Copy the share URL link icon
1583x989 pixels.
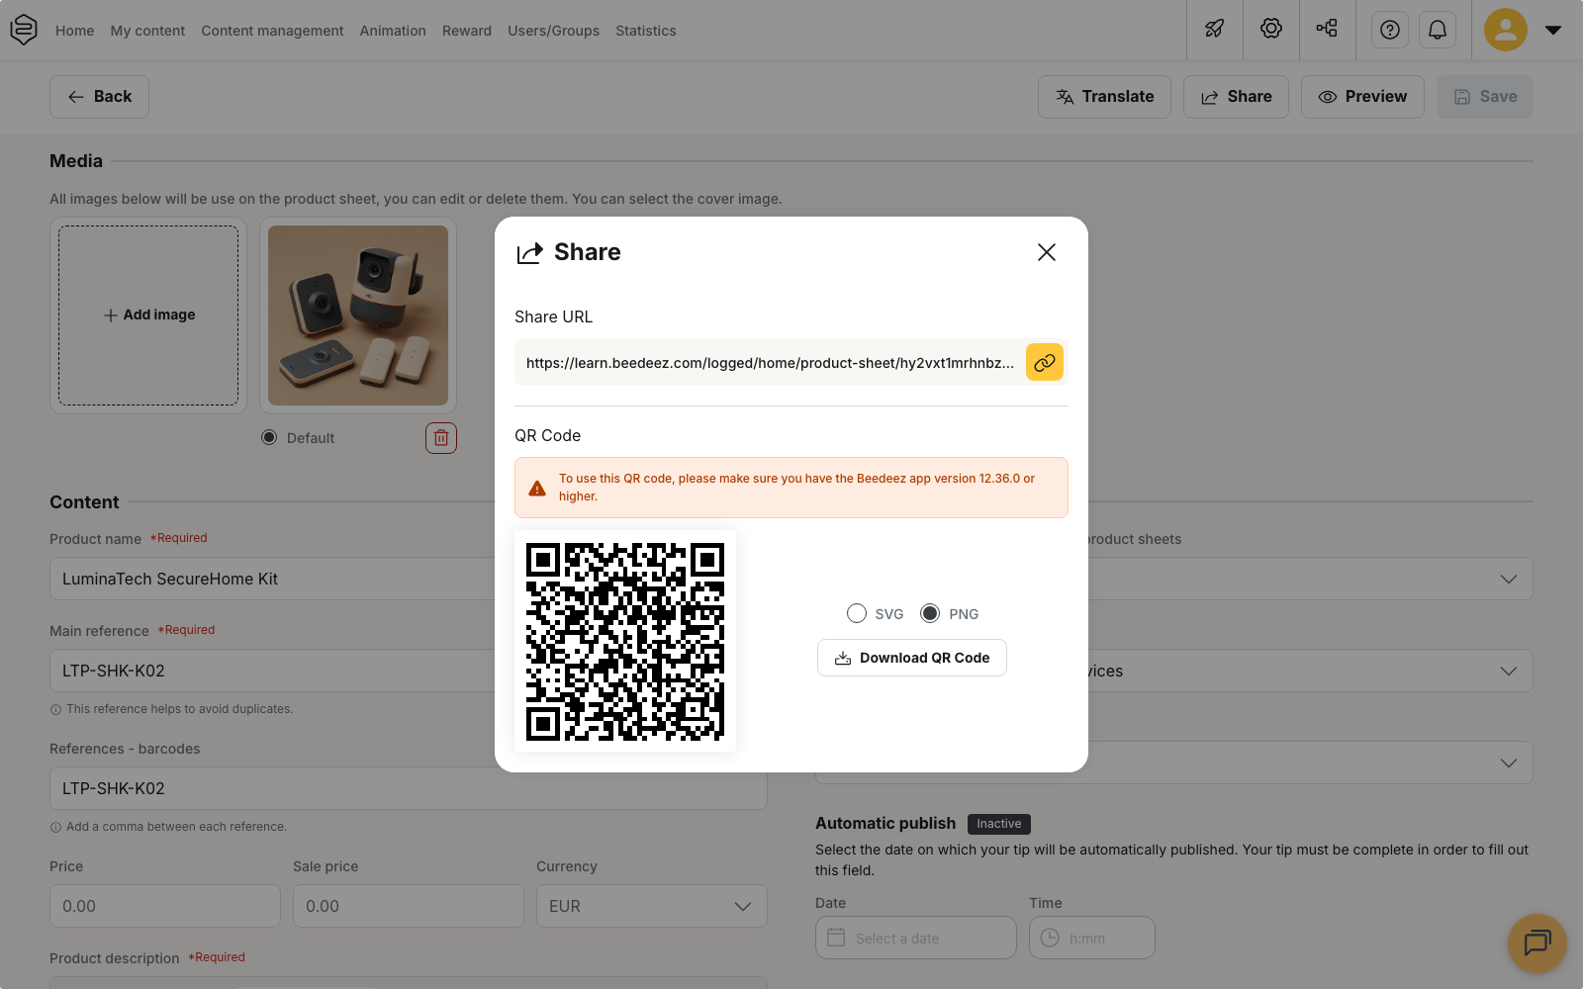tap(1045, 363)
